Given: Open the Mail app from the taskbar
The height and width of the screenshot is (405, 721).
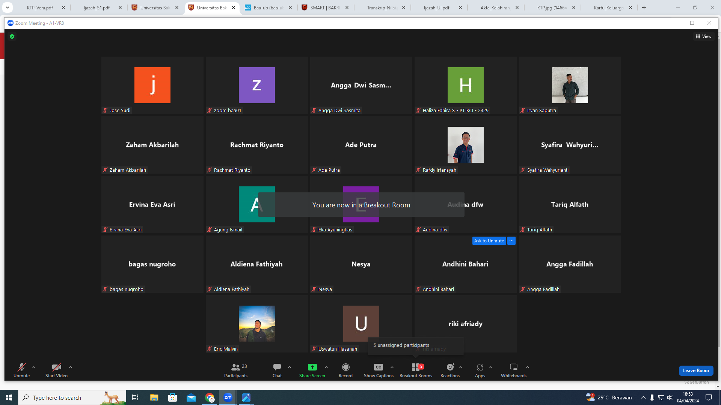Looking at the screenshot, I should (191, 397).
